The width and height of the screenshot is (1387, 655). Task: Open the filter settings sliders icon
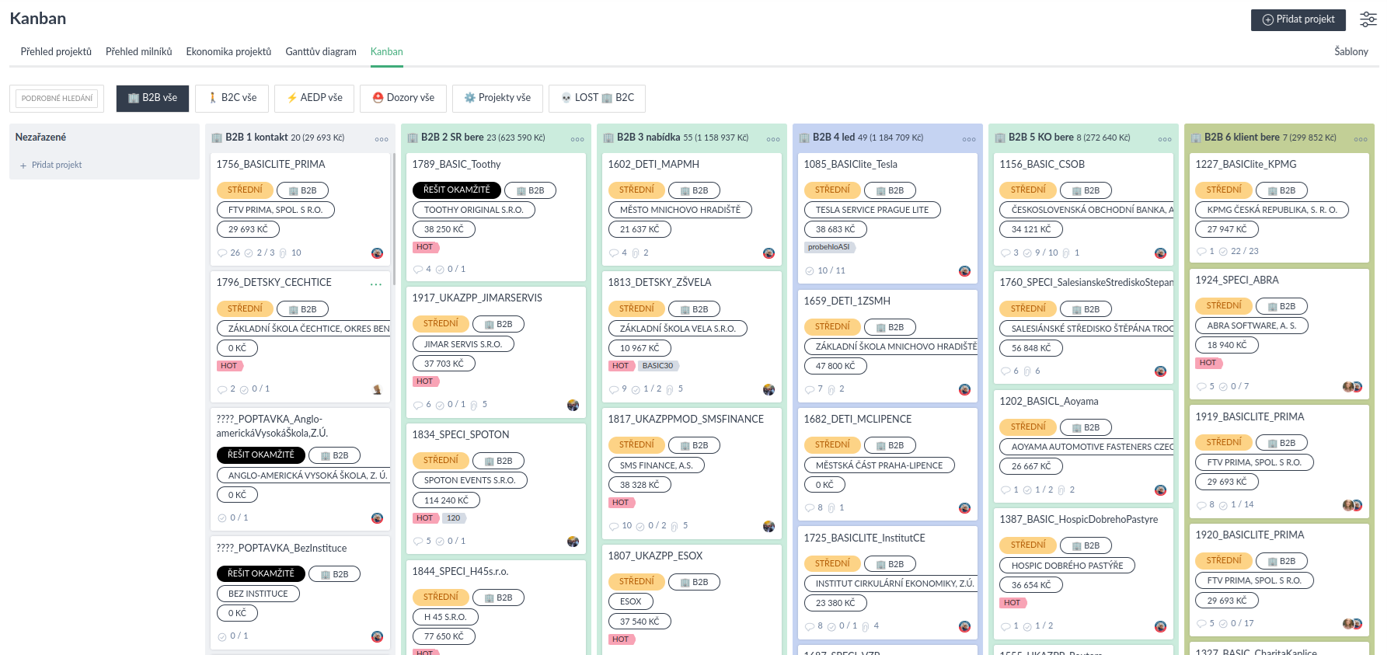(1368, 19)
